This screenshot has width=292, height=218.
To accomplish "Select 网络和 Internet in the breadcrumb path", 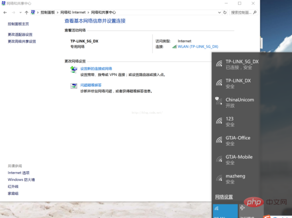I will coord(73,12).
